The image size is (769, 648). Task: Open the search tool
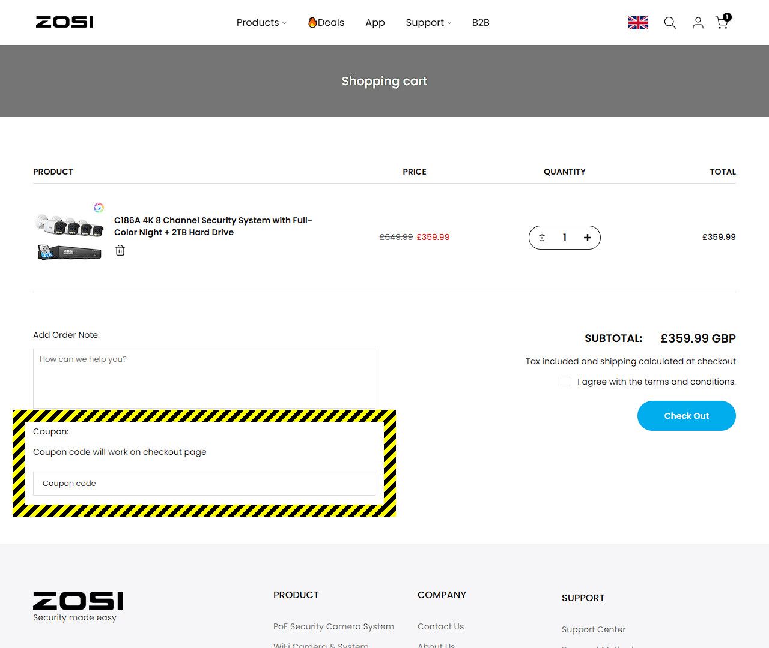[670, 22]
